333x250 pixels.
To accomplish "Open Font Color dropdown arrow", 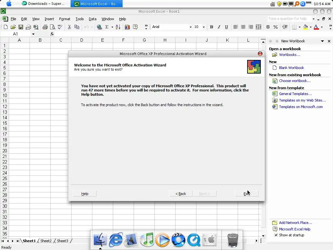I will [322, 27].
